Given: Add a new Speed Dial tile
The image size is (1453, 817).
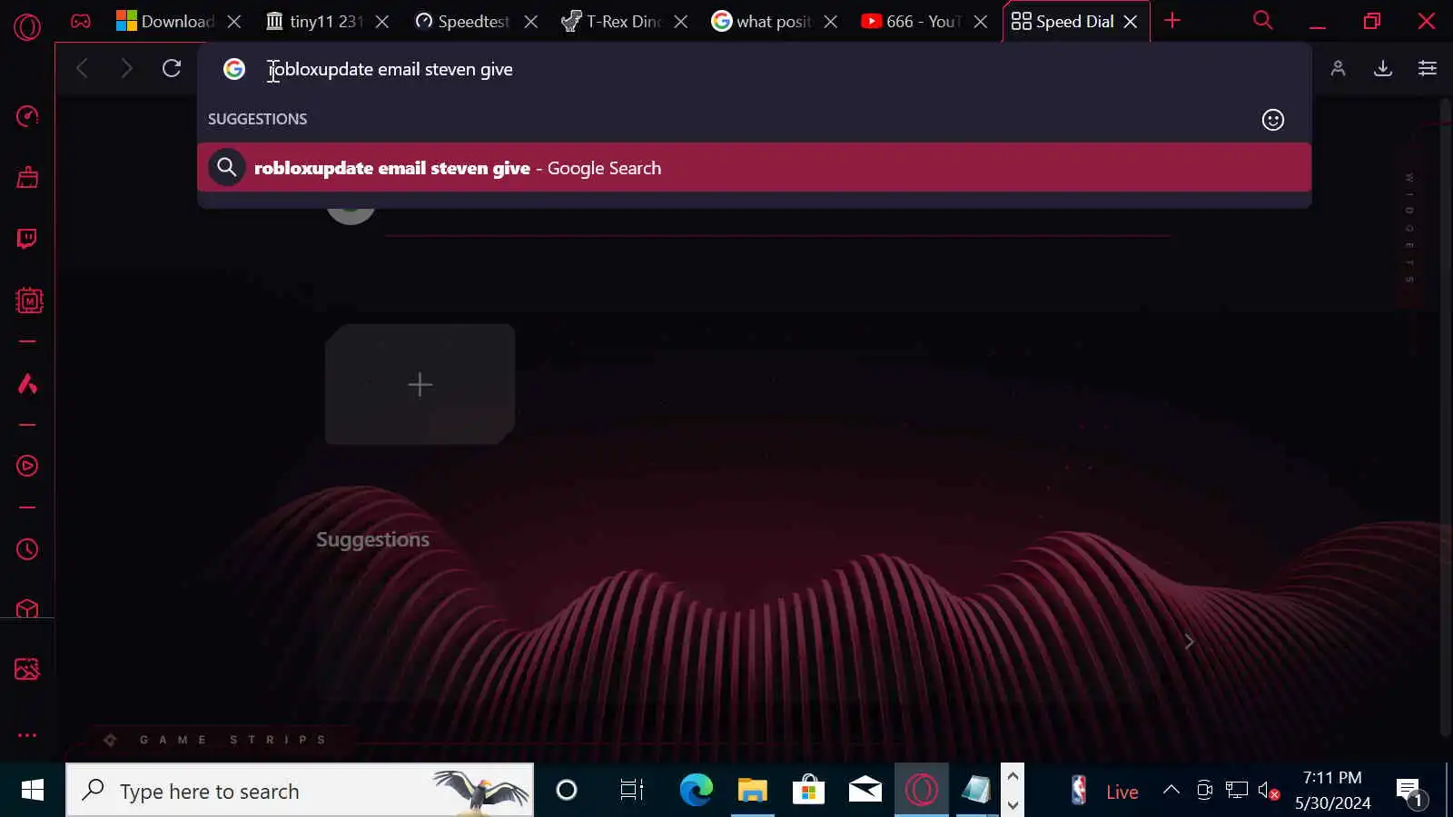Looking at the screenshot, I should click(420, 384).
